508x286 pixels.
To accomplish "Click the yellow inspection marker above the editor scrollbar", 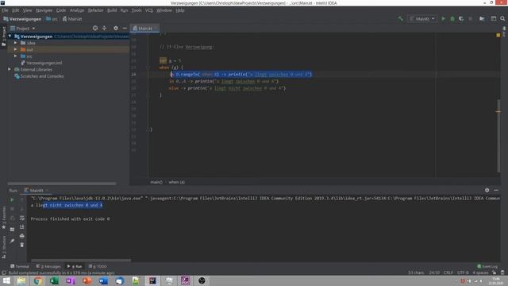I will click(498, 35).
